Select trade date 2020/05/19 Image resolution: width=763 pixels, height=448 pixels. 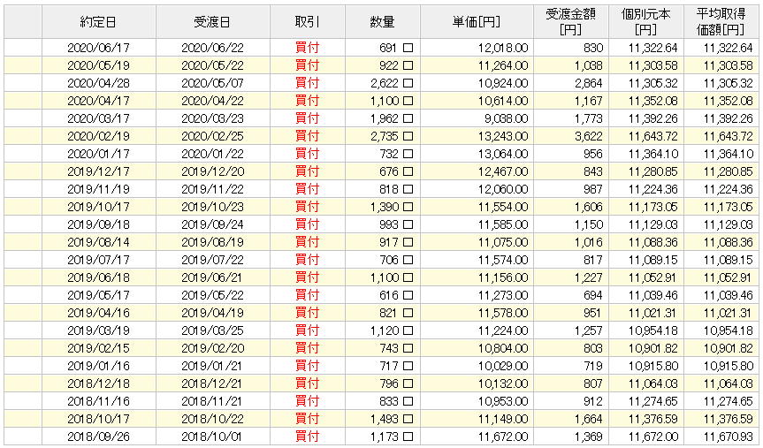pos(99,65)
